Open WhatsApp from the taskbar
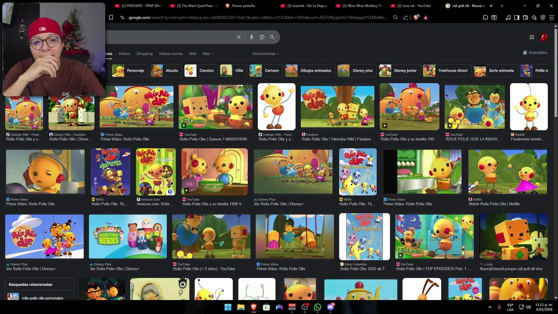The width and height of the screenshot is (558, 314). 317,307
